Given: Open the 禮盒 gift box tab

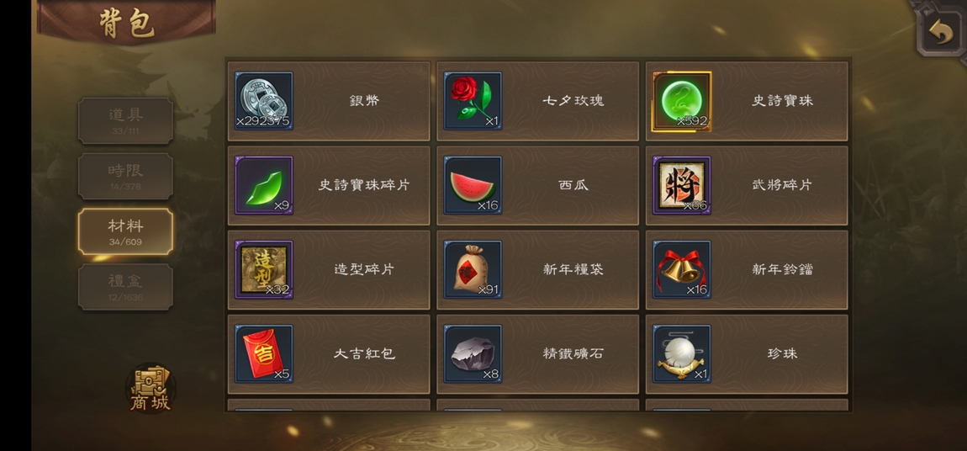Looking at the screenshot, I should (125, 287).
